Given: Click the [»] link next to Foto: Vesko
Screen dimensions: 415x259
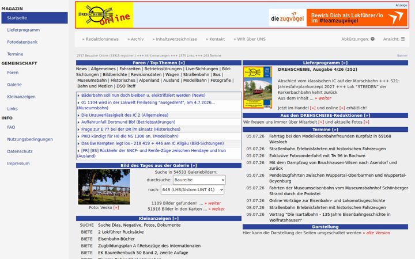Looking at the screenshot, I should (116, 208).
